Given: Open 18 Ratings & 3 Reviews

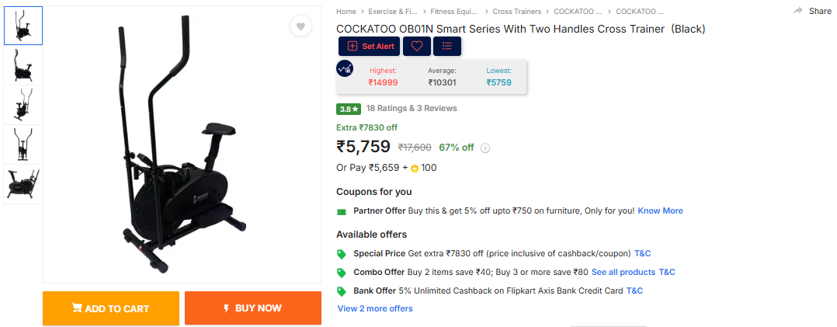Looking at the screenshot, I should (x=412, y=109).
